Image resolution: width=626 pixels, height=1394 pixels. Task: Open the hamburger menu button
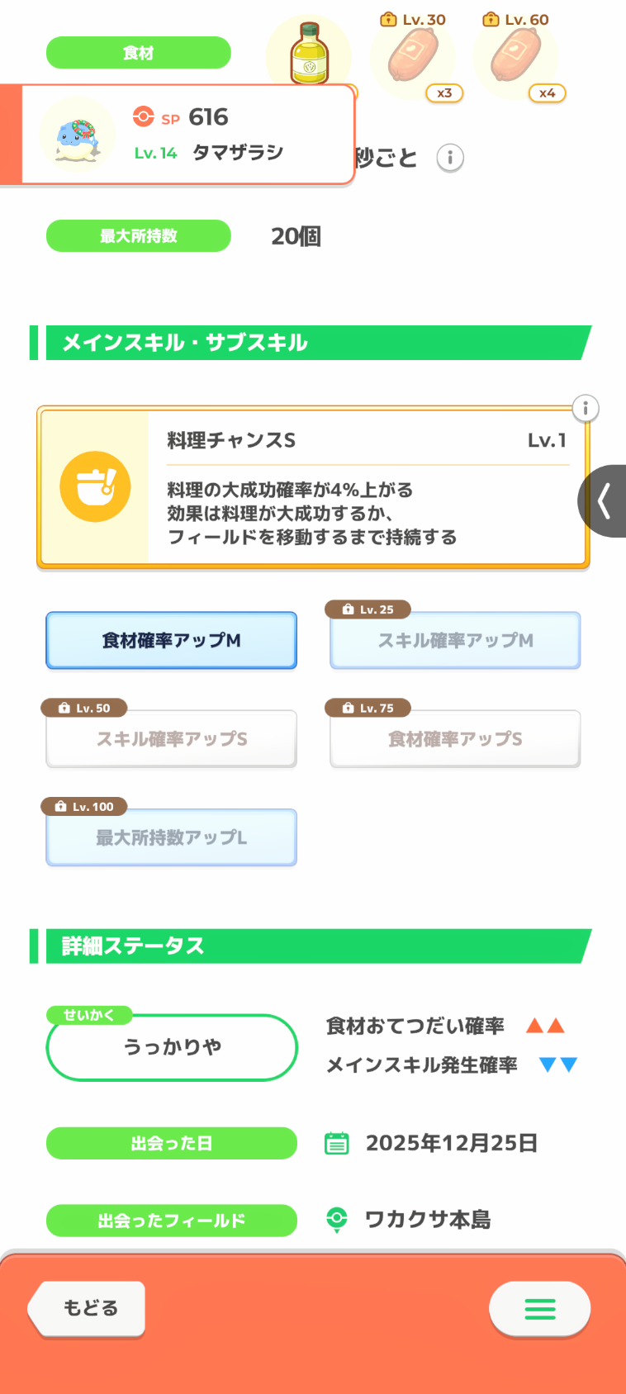click(539, 1308)
